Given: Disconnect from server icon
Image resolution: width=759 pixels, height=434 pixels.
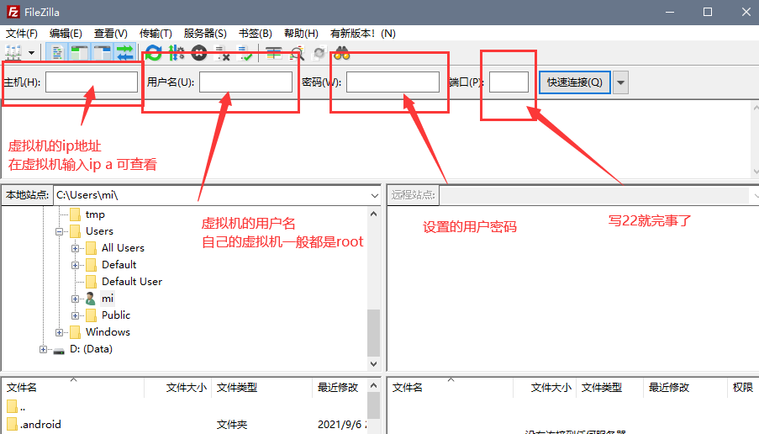Looking at the screenshot, I should pyautogui.click(x=222, y=53).
